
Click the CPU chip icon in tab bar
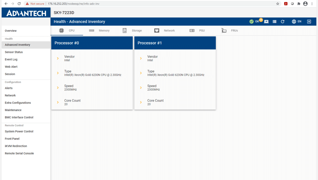(x=61, y=31)
